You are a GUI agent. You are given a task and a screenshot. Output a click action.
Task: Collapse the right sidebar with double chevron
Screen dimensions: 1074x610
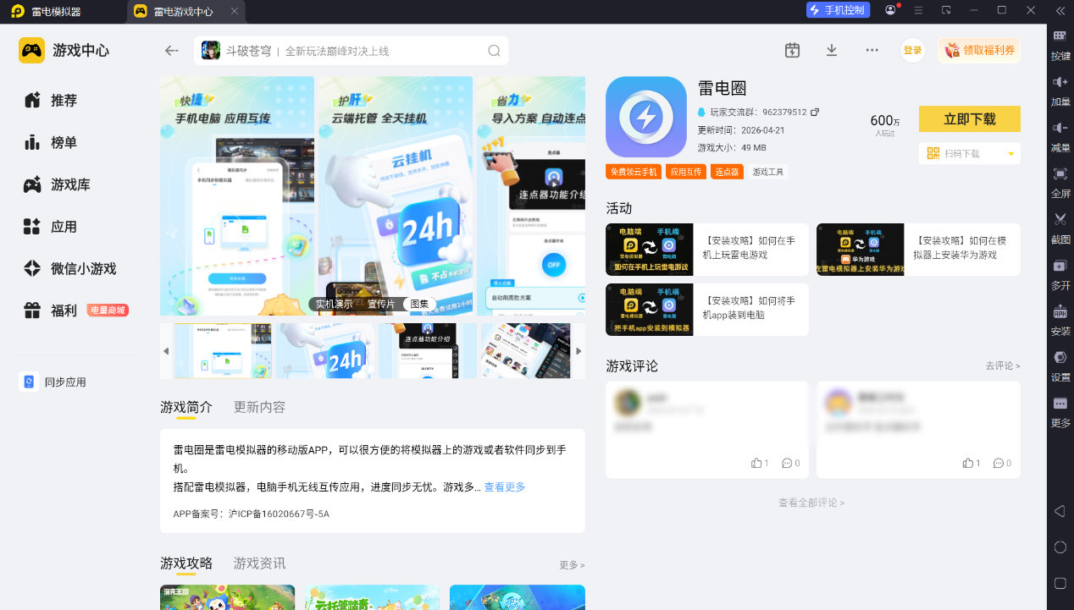[x=1060, y=10]
